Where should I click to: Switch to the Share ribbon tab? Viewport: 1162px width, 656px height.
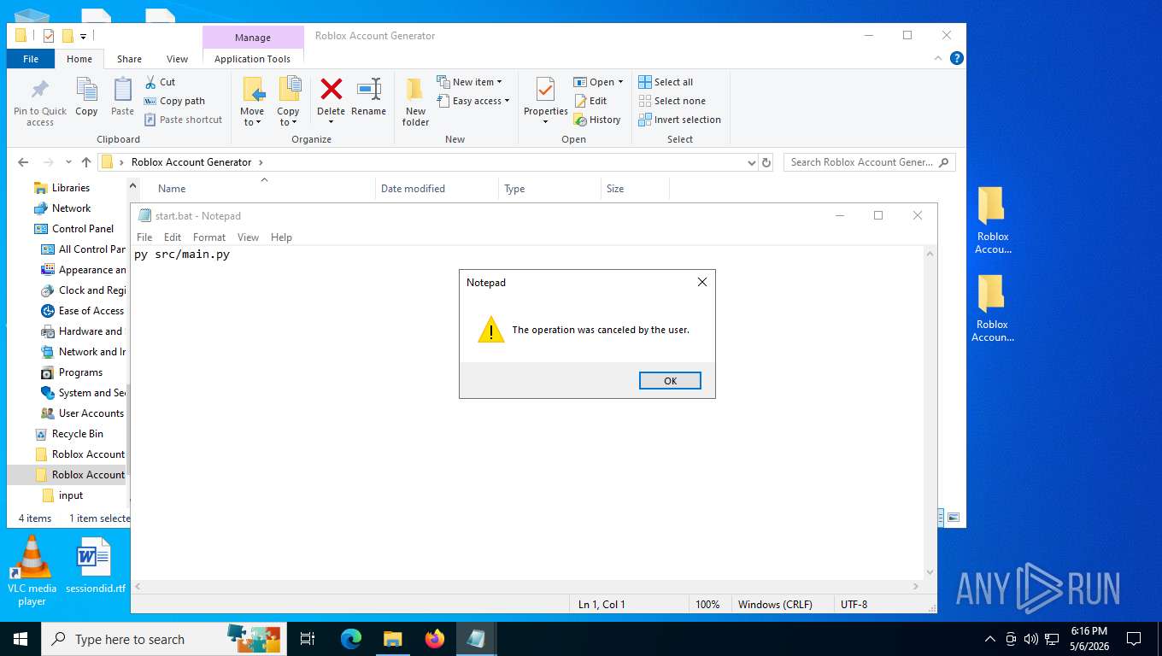point(130,59)
